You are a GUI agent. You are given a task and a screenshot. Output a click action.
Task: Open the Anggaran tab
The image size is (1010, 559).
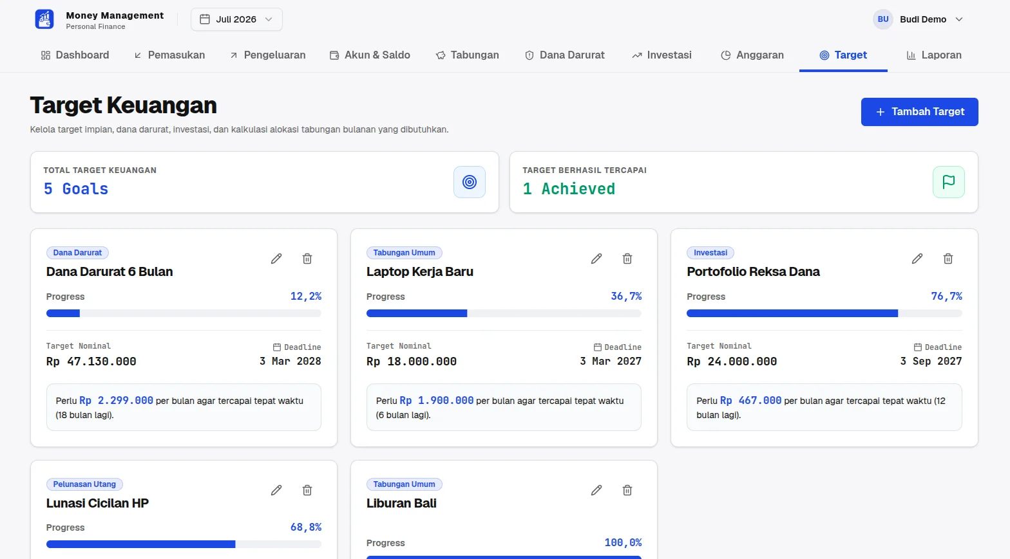752,55
